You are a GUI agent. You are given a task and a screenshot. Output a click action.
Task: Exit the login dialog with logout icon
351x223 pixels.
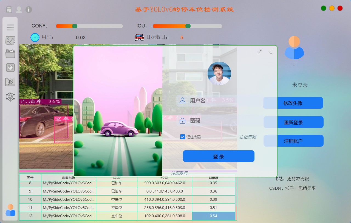(270, 52)
